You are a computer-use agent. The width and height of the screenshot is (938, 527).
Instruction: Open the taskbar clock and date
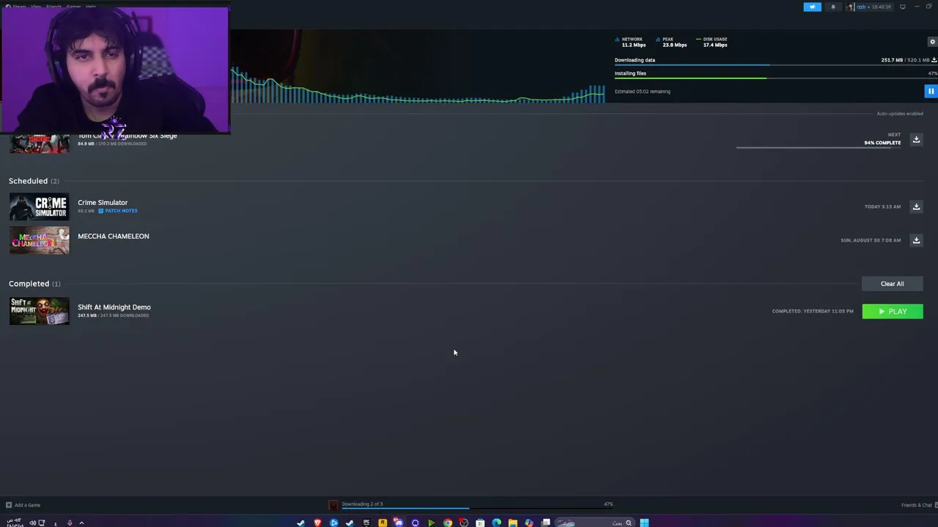(x=14, y=523)
